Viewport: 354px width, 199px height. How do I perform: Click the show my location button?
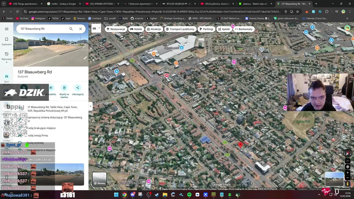(348, 167)
